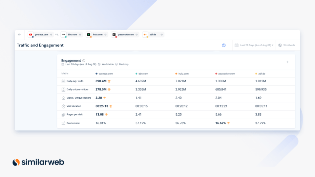Click the Engagement info icon
Viewport: 315px width, 177px height.
(x=84, y=61)
